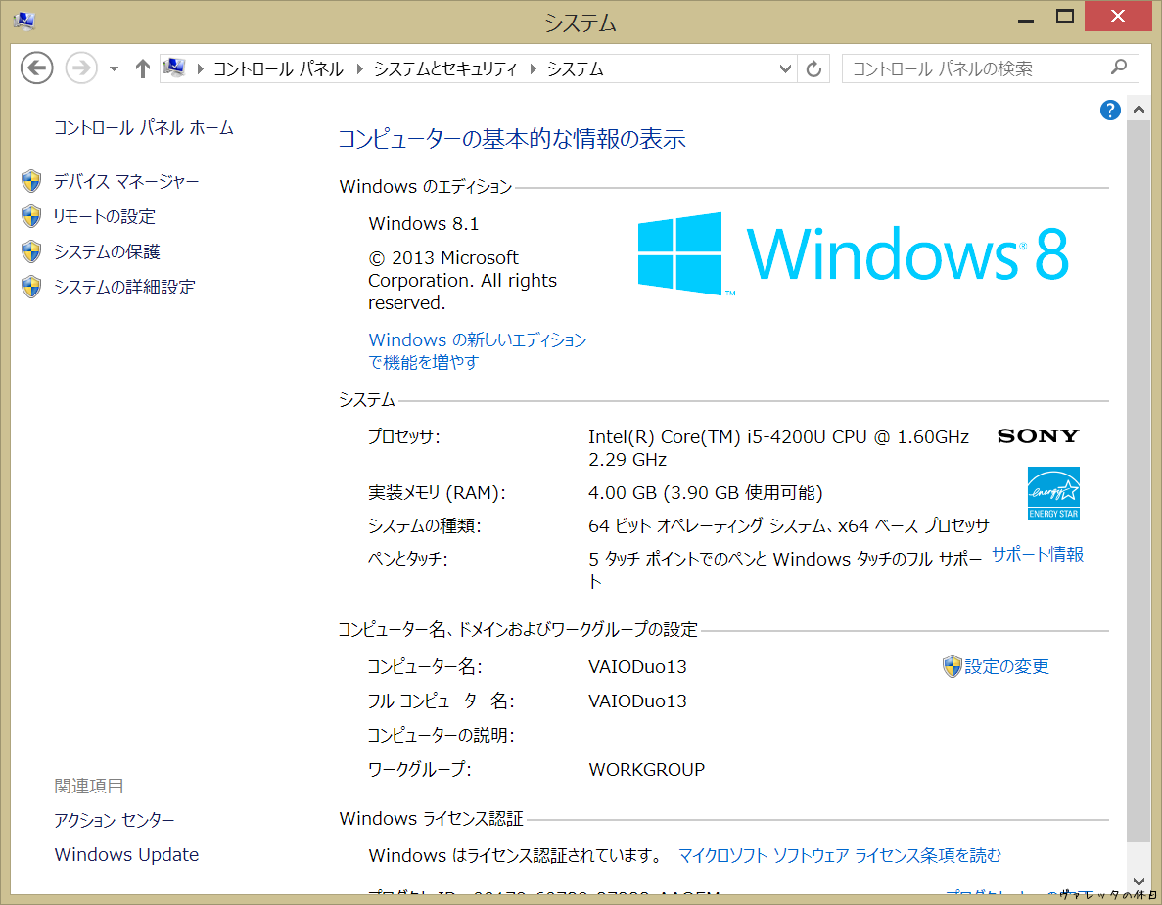
Task: Refresh the System page
Action: point(813,68)
